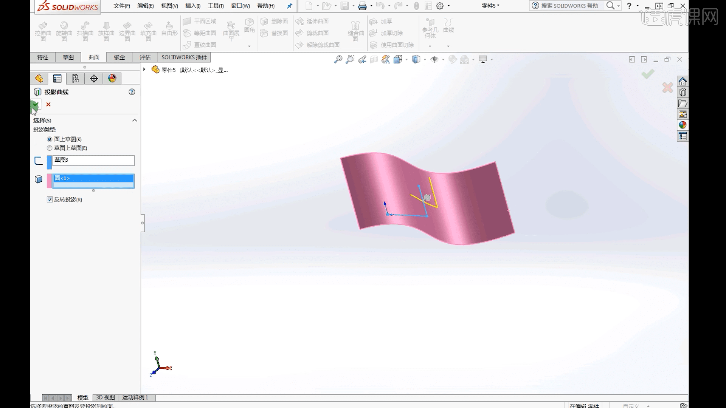
Task: Select the 草图上草图(E) radio button
Action: [49, 148]
